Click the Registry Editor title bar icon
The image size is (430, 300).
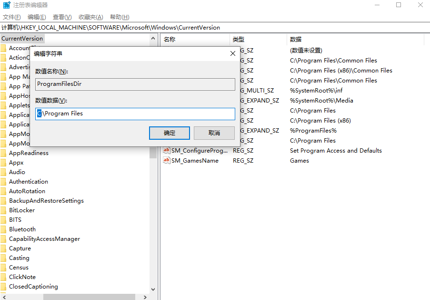point(6,5)
